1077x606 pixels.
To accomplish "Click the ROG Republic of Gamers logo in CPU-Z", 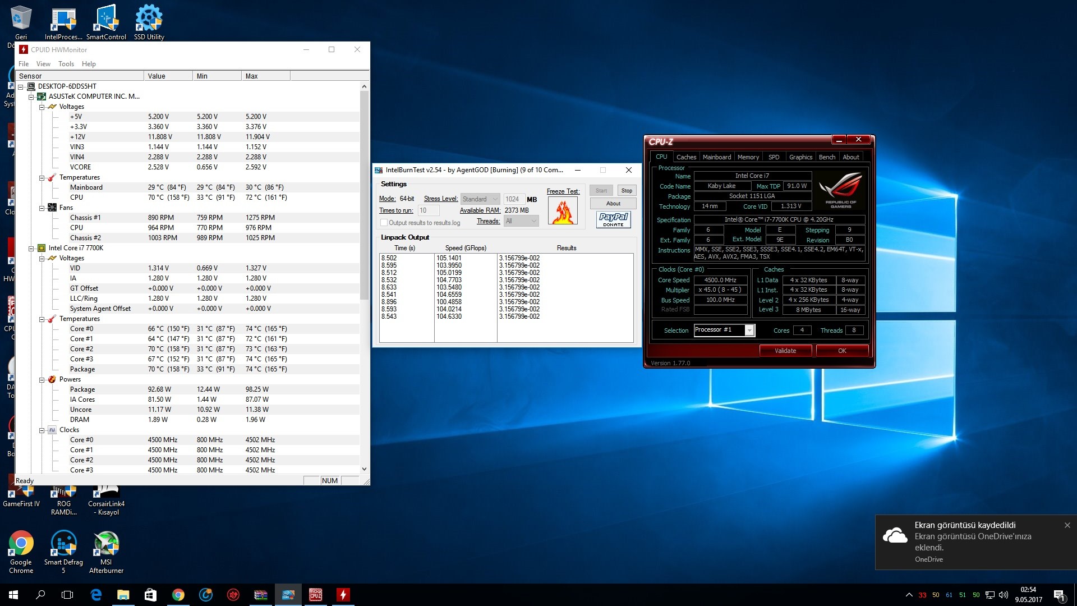I will [840, 190].
